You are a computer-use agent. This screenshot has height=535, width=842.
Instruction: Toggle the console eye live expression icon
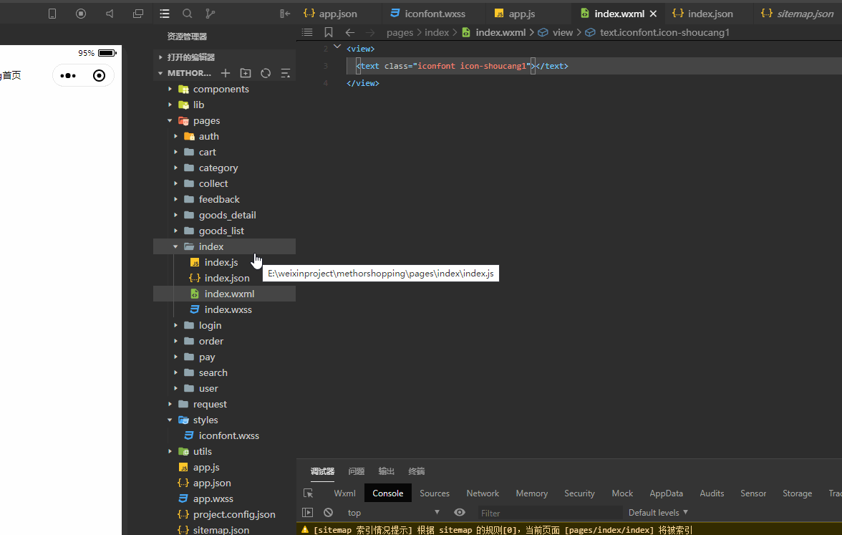click(460, 513)
